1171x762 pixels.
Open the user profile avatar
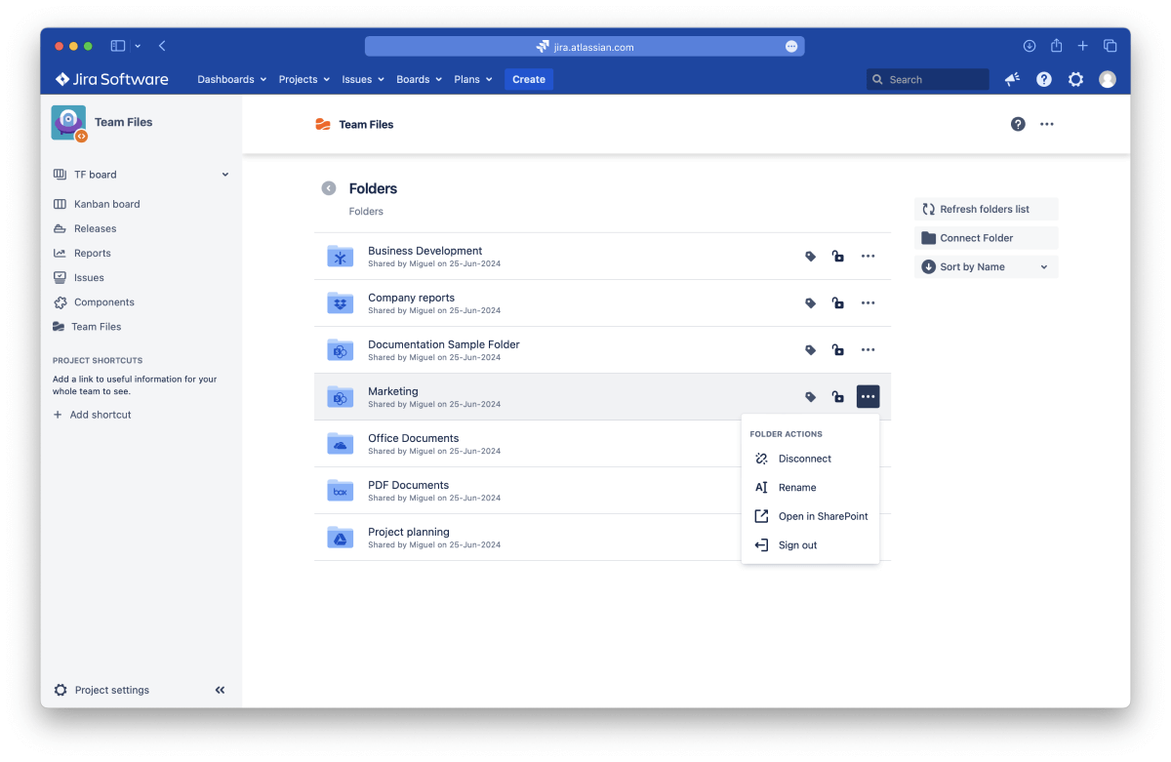click(x=1108, y=80)
